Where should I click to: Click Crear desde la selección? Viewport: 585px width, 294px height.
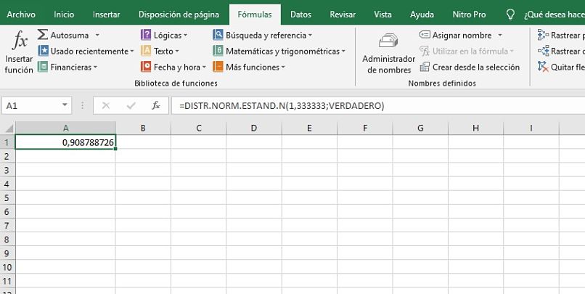(x=470, y=67)
